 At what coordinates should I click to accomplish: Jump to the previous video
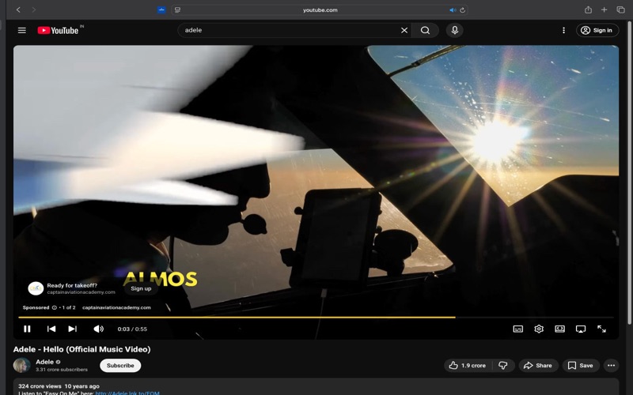point(51,329)
